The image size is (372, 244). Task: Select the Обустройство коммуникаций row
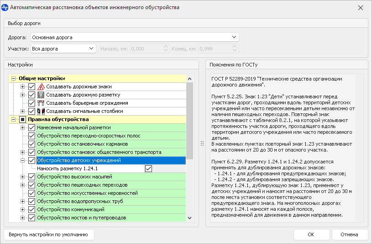(x=111, y=210)
